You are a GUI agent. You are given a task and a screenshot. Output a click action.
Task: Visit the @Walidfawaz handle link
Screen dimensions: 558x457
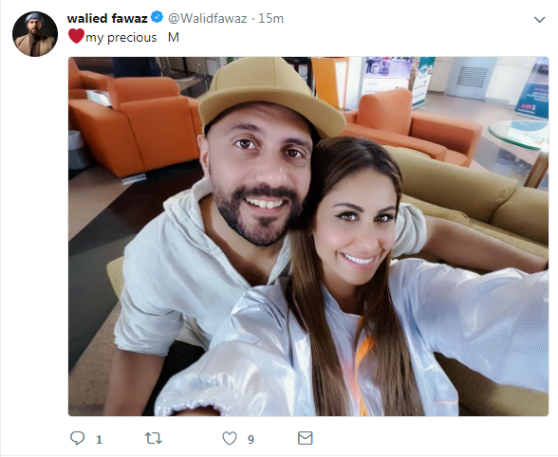click(207, 18)
